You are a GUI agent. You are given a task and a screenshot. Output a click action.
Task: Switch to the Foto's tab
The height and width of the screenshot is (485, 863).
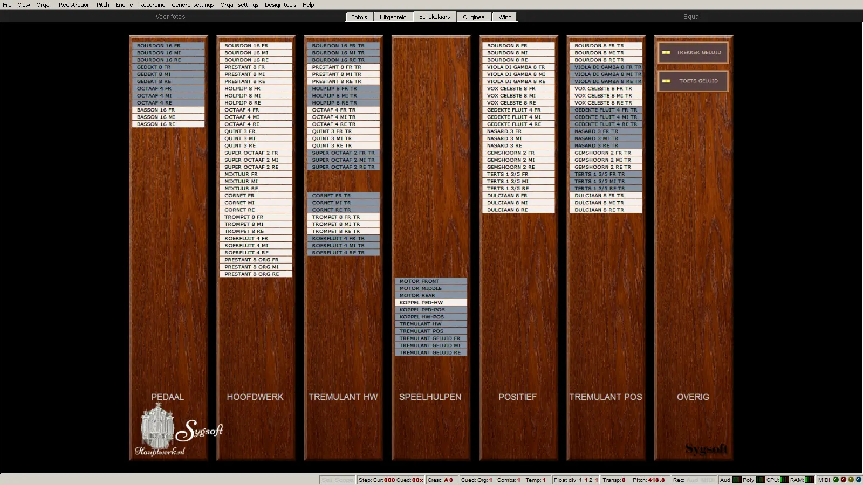click(x=359, y=17)
